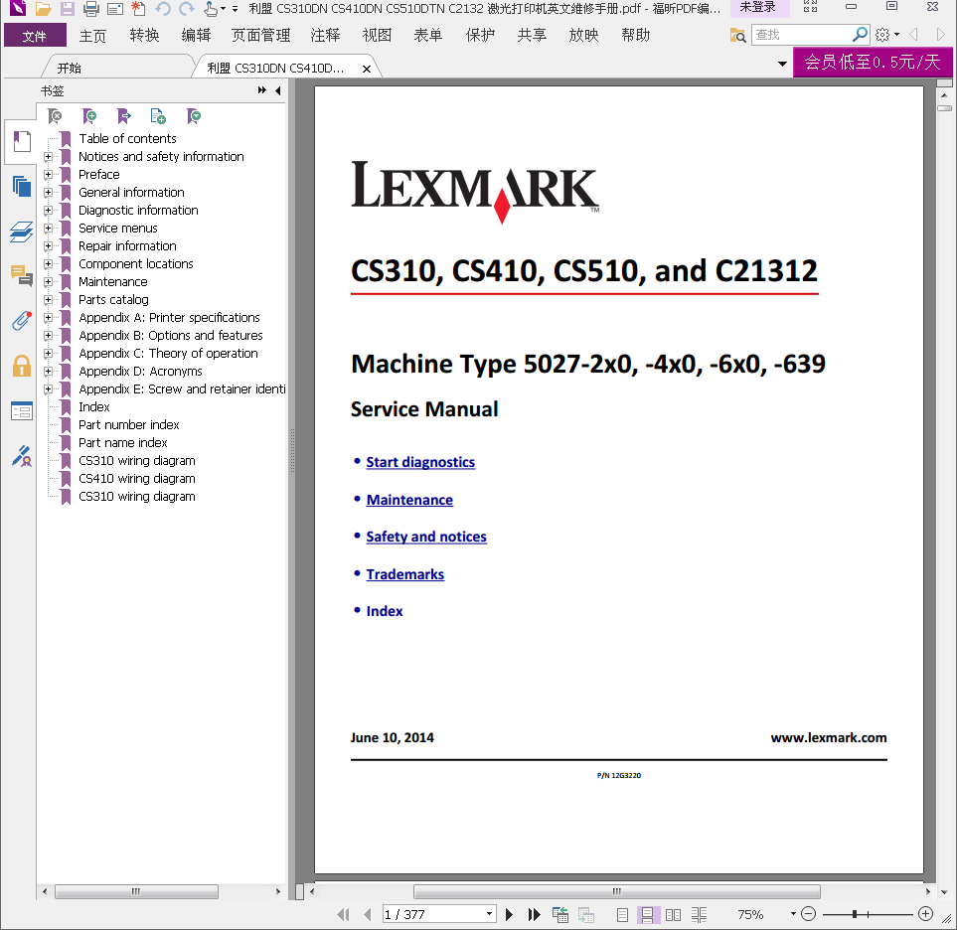Click the 未登录 sign-in button
Image resolution: width=957 pixels, height=930 pixels.
point(757,8)
